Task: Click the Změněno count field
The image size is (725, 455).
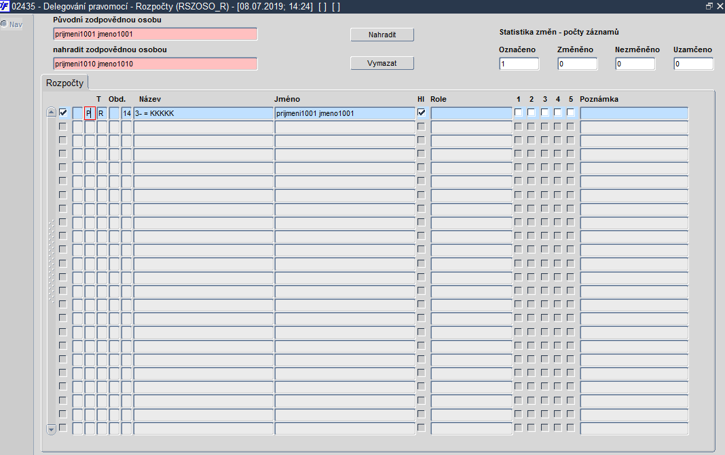Action: pyautogui.click(x=577, y=64)
